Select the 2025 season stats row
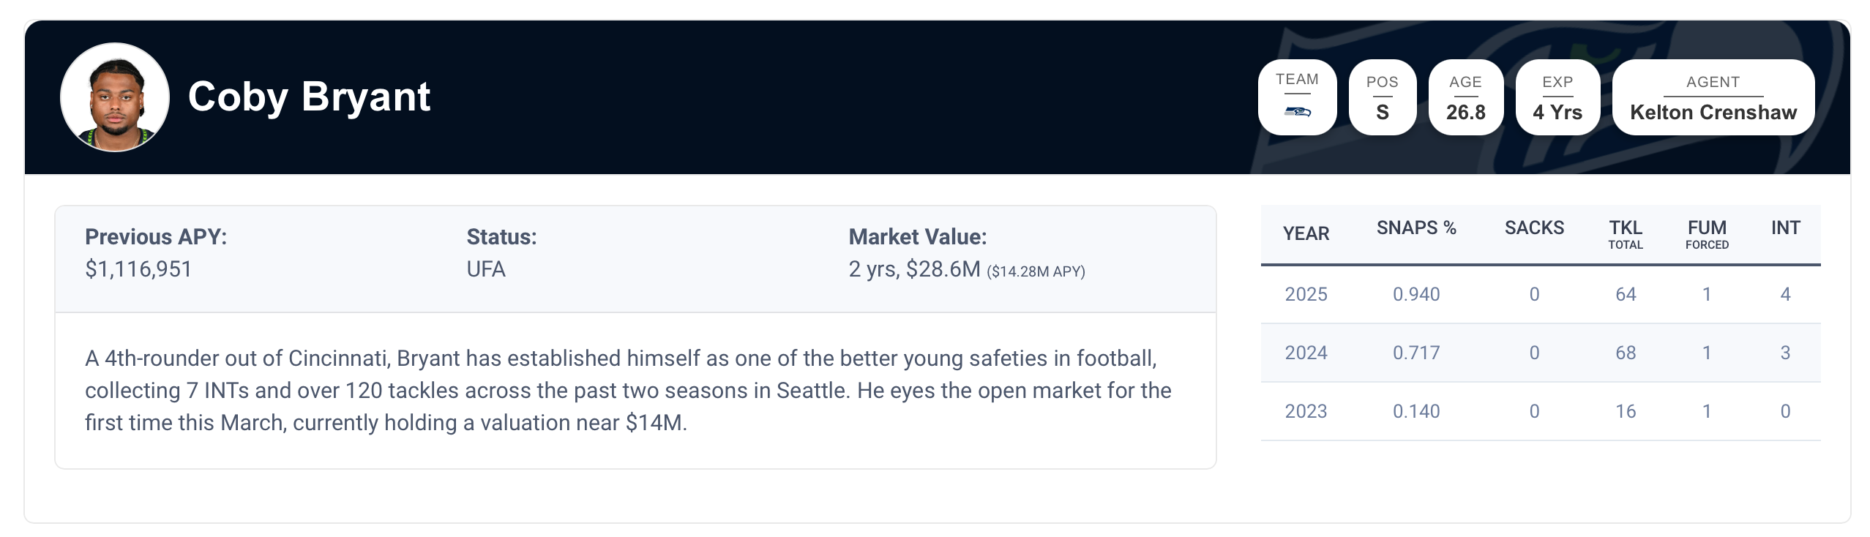This screenshot has width=1870, height=537. click(1540, 294)
